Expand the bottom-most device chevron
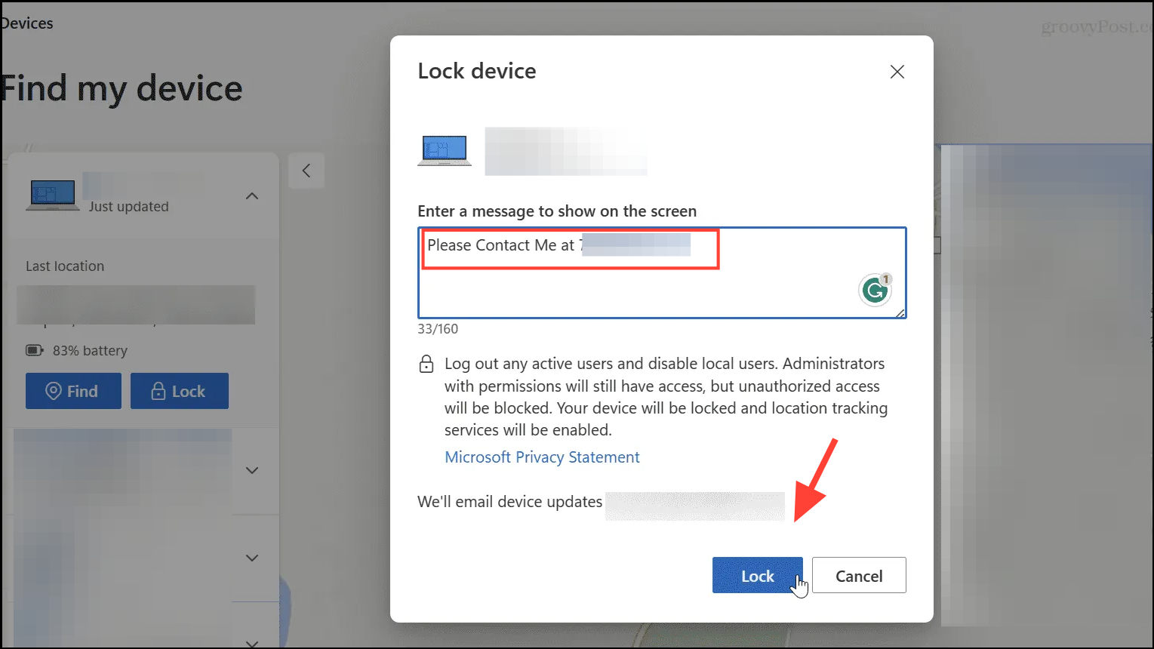This screenshot has height=649, width=1154. 252,643
